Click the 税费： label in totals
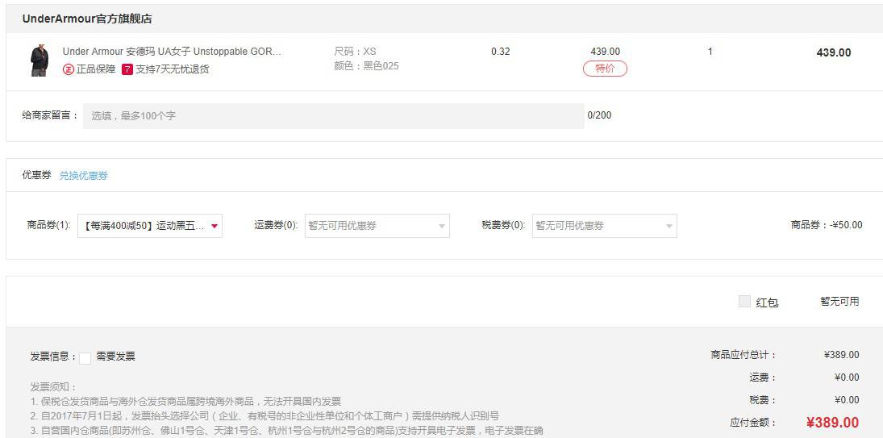This screenshot has width=883, height=438. (x=763, y=400)
